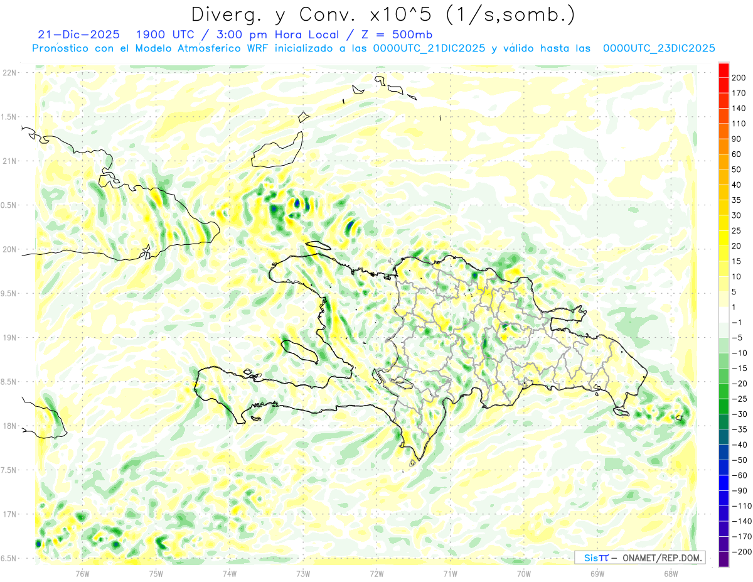
Task: Click the positive '50' color bar label
Action: point(737,170)
